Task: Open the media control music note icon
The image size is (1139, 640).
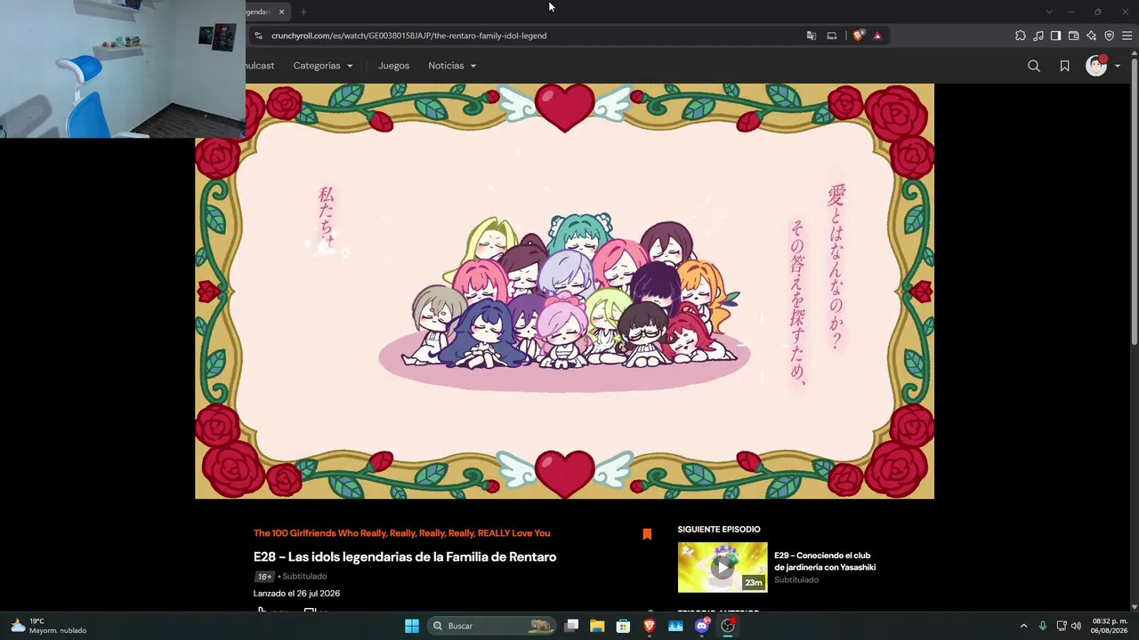Action: pos(1038,36)
